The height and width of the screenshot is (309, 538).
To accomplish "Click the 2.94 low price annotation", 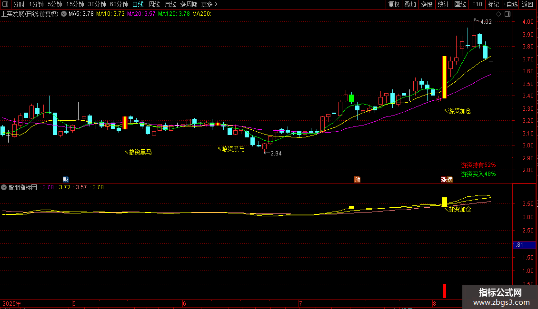I will 276,154.
